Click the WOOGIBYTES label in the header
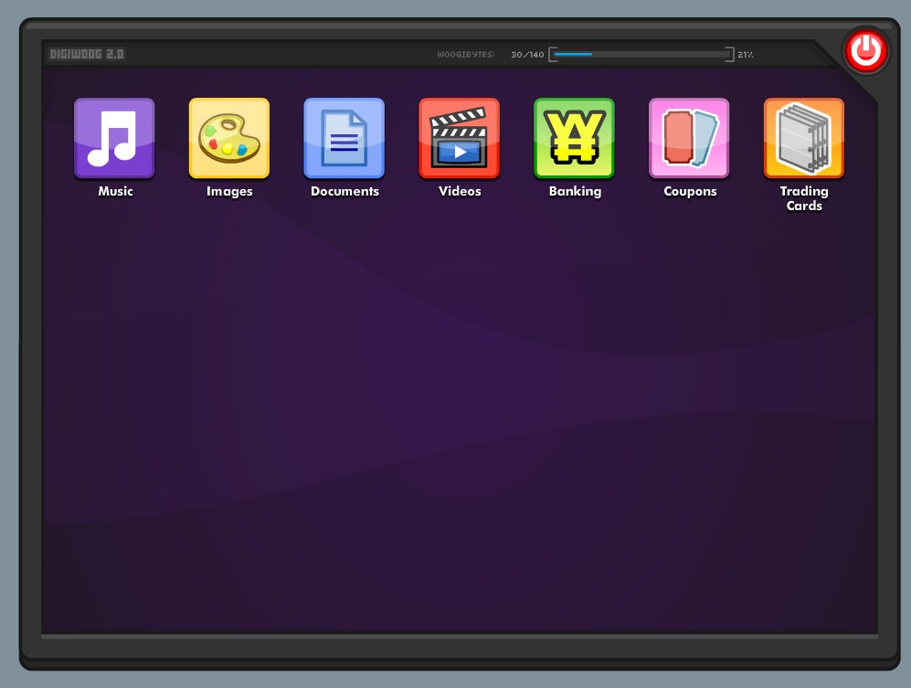This screenshot has width=911, height=688. 466,55
